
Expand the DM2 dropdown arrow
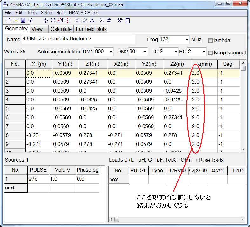coord(145,52)
